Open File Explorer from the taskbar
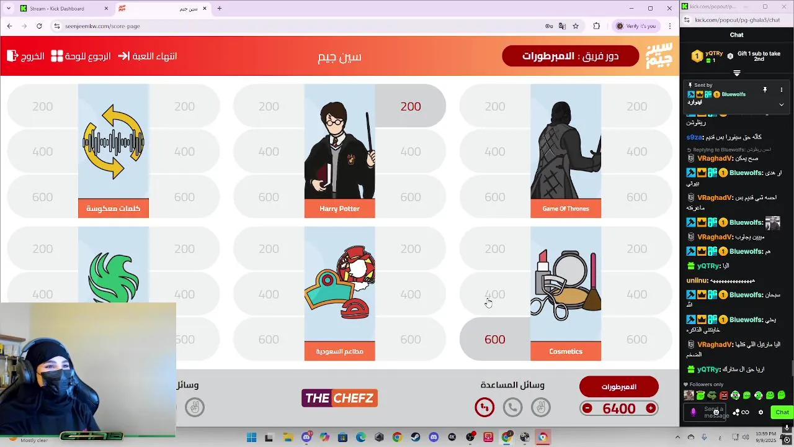 pos(287,438)
